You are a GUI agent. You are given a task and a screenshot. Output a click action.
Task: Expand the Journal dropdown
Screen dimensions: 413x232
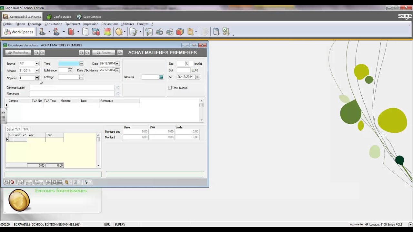pos(37,64)
